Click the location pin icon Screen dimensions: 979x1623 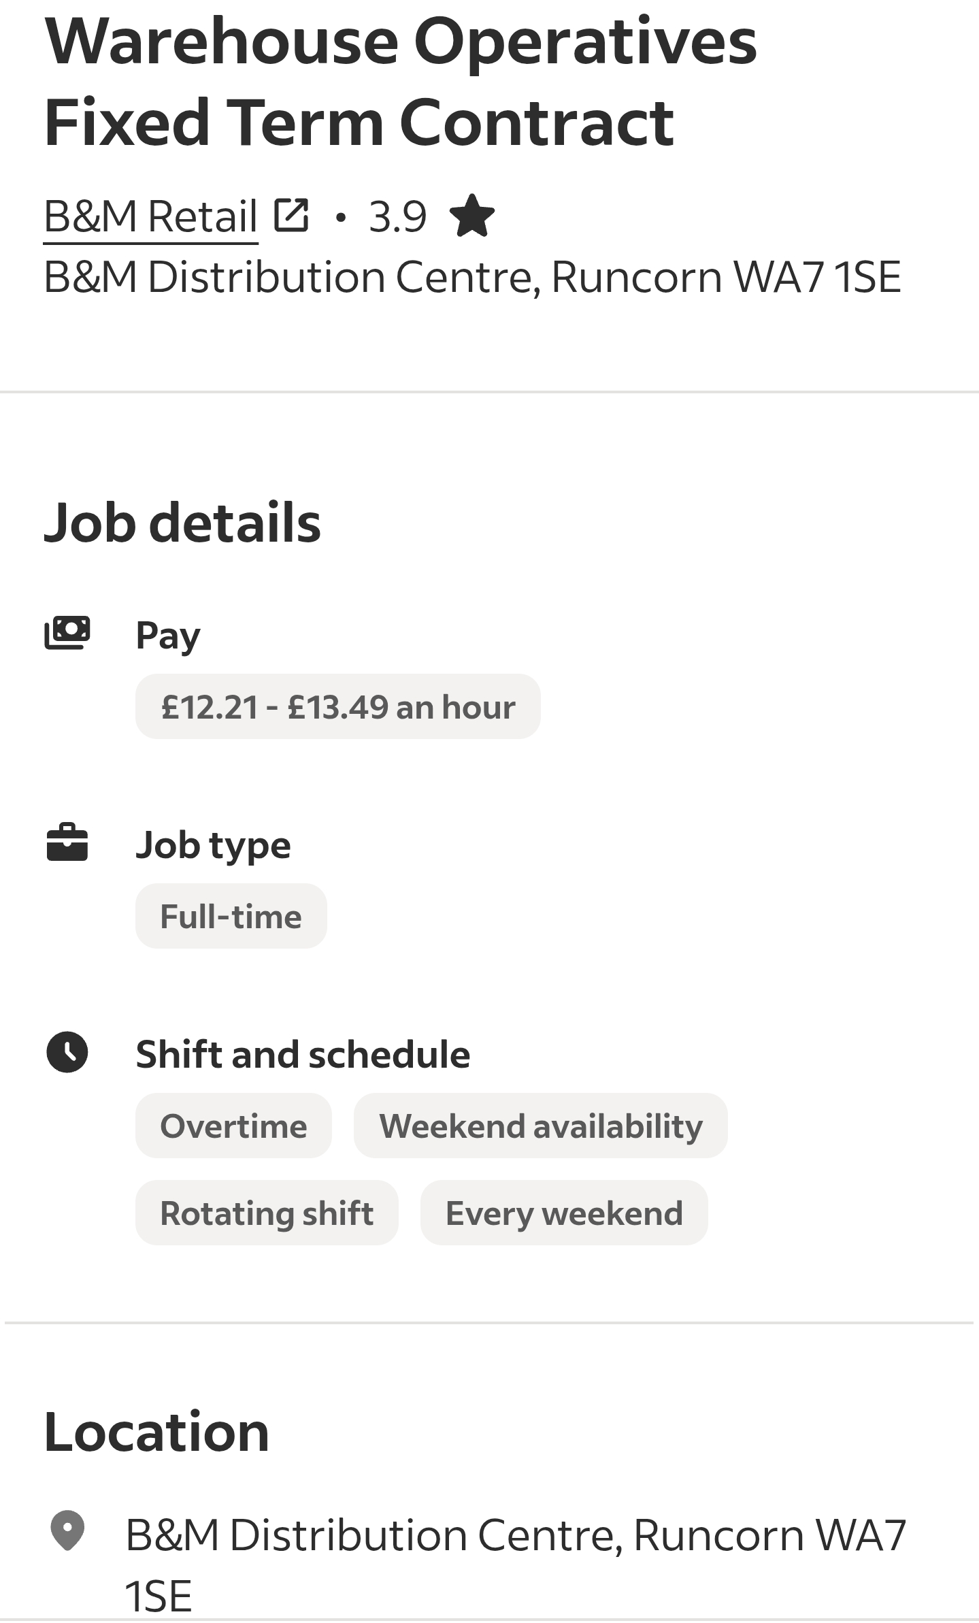(67, 1531)
